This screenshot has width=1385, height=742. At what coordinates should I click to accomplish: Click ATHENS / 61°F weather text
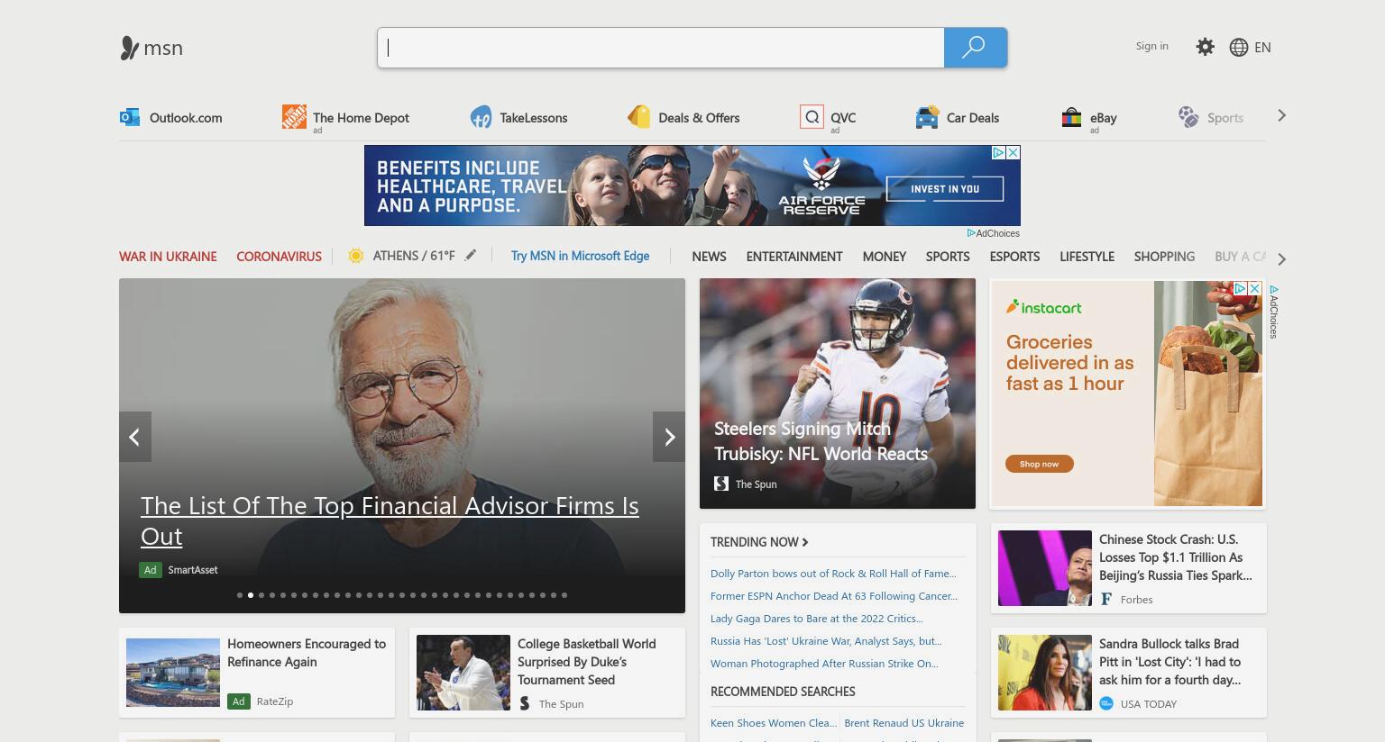pyautogui.click(x=414, y=256)
